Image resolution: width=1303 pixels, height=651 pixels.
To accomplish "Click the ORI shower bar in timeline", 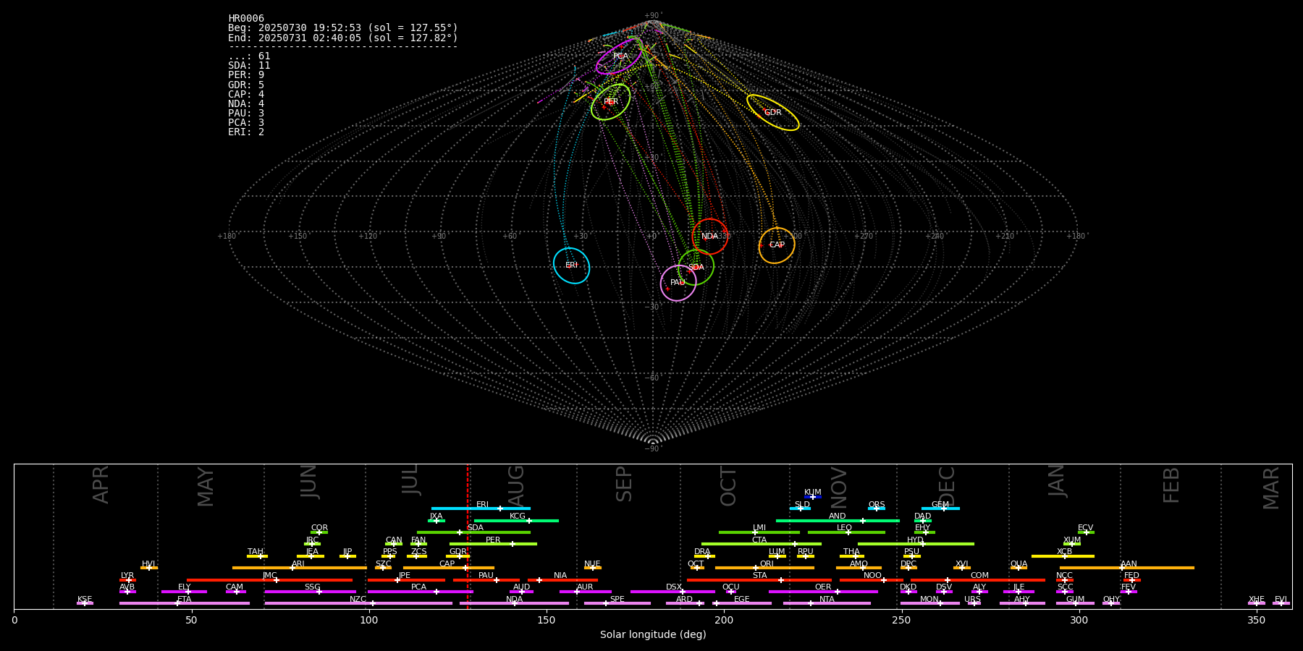I will tap(764, 568).
